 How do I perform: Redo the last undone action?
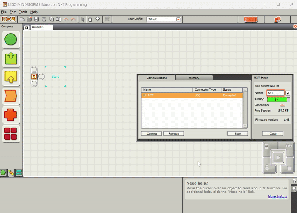click(73, 19)
